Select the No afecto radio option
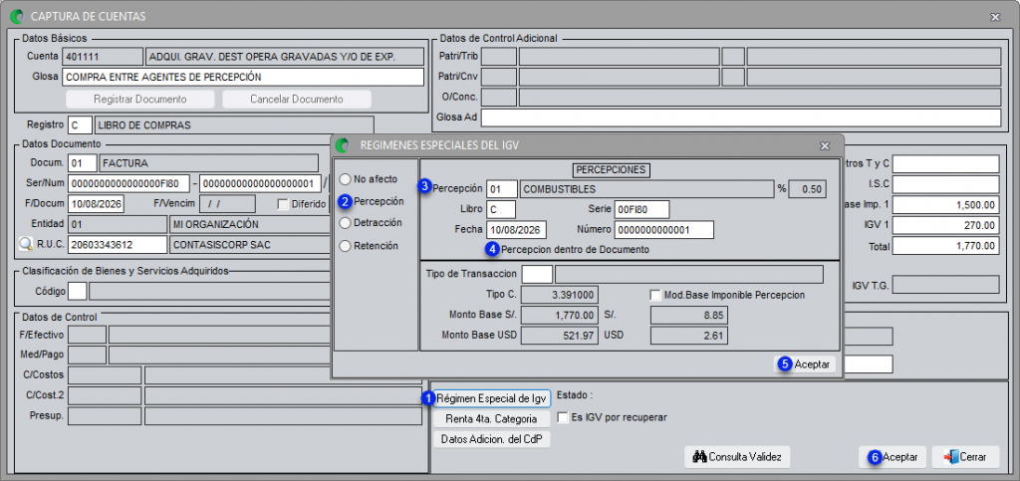 click(x=346, y=178)
